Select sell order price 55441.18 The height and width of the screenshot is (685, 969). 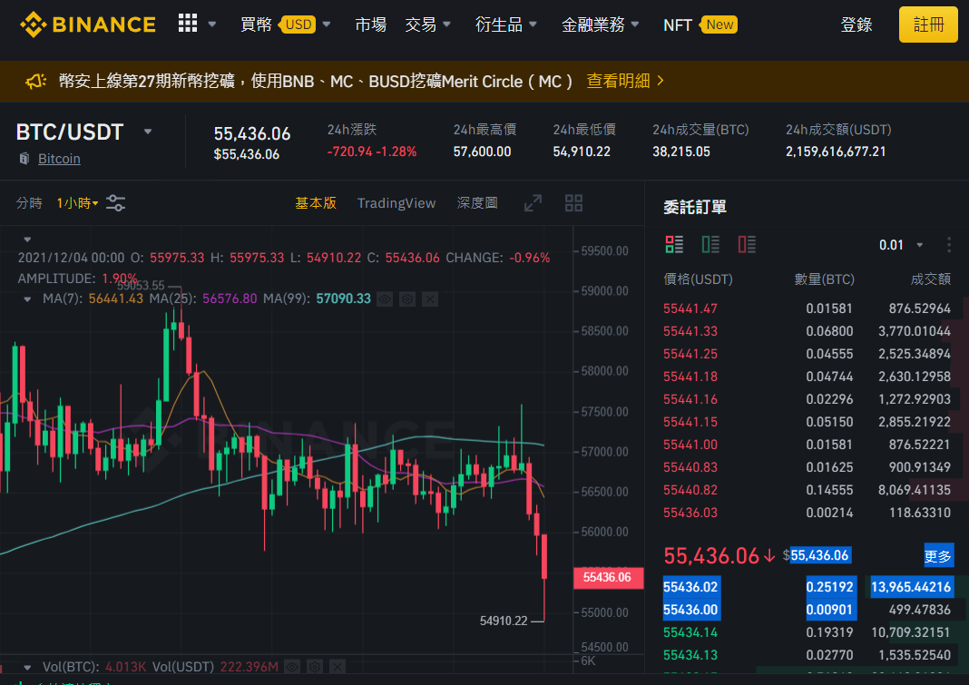690,376
